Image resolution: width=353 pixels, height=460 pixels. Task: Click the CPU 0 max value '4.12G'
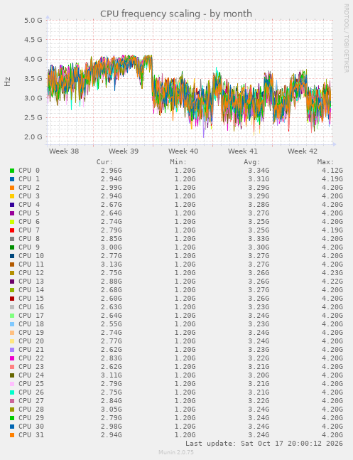click(332, 171)
